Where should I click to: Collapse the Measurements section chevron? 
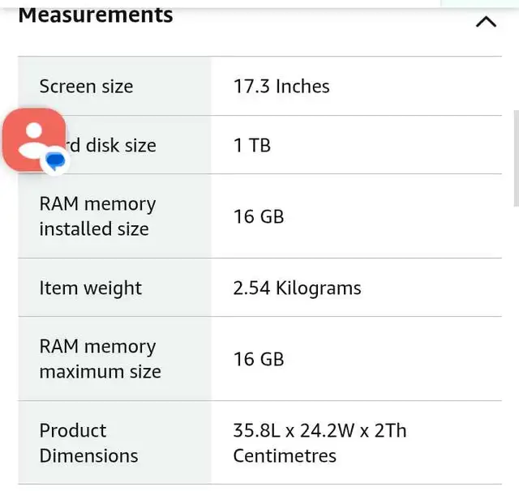(x=486, y=22)
